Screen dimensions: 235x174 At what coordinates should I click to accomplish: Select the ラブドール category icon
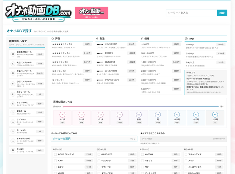tap(13, 122)
